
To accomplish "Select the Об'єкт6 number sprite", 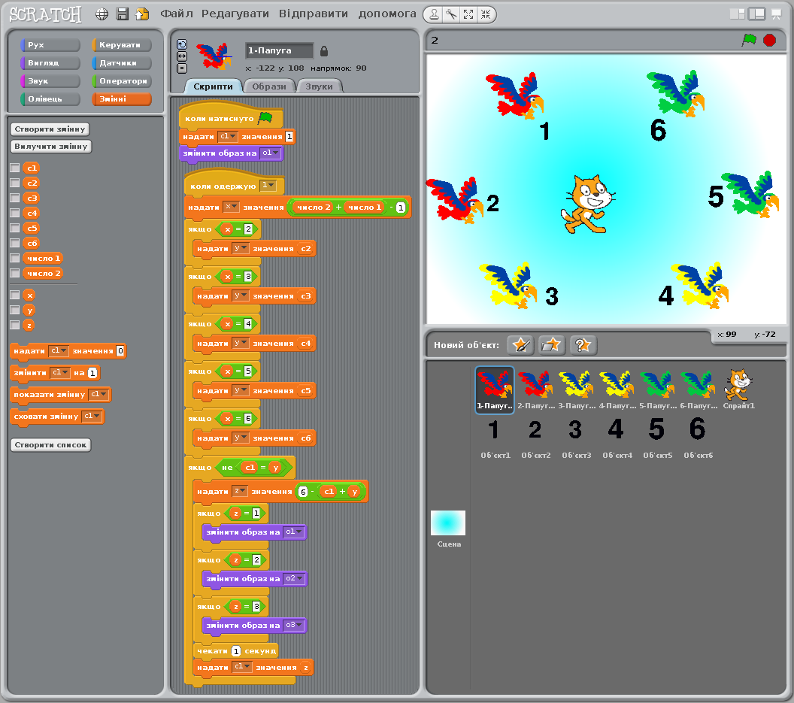I will pyautogui.click(x=698, y=438).
